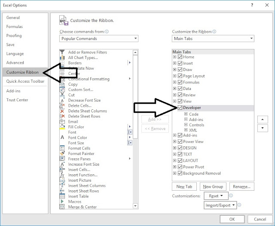Image resolution: width=275 pixels, height=226 pixels.
Task: Toggle the Page Layout checkbox
Action: pyautogui.click(x=180, y=76)
